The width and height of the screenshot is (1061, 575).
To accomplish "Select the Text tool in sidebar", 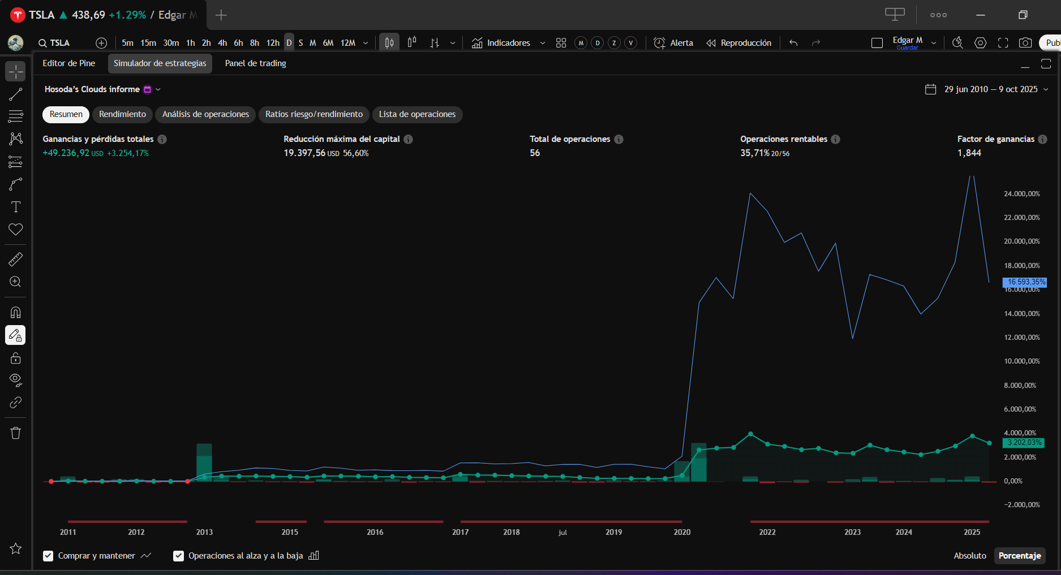I will (15, 207).
